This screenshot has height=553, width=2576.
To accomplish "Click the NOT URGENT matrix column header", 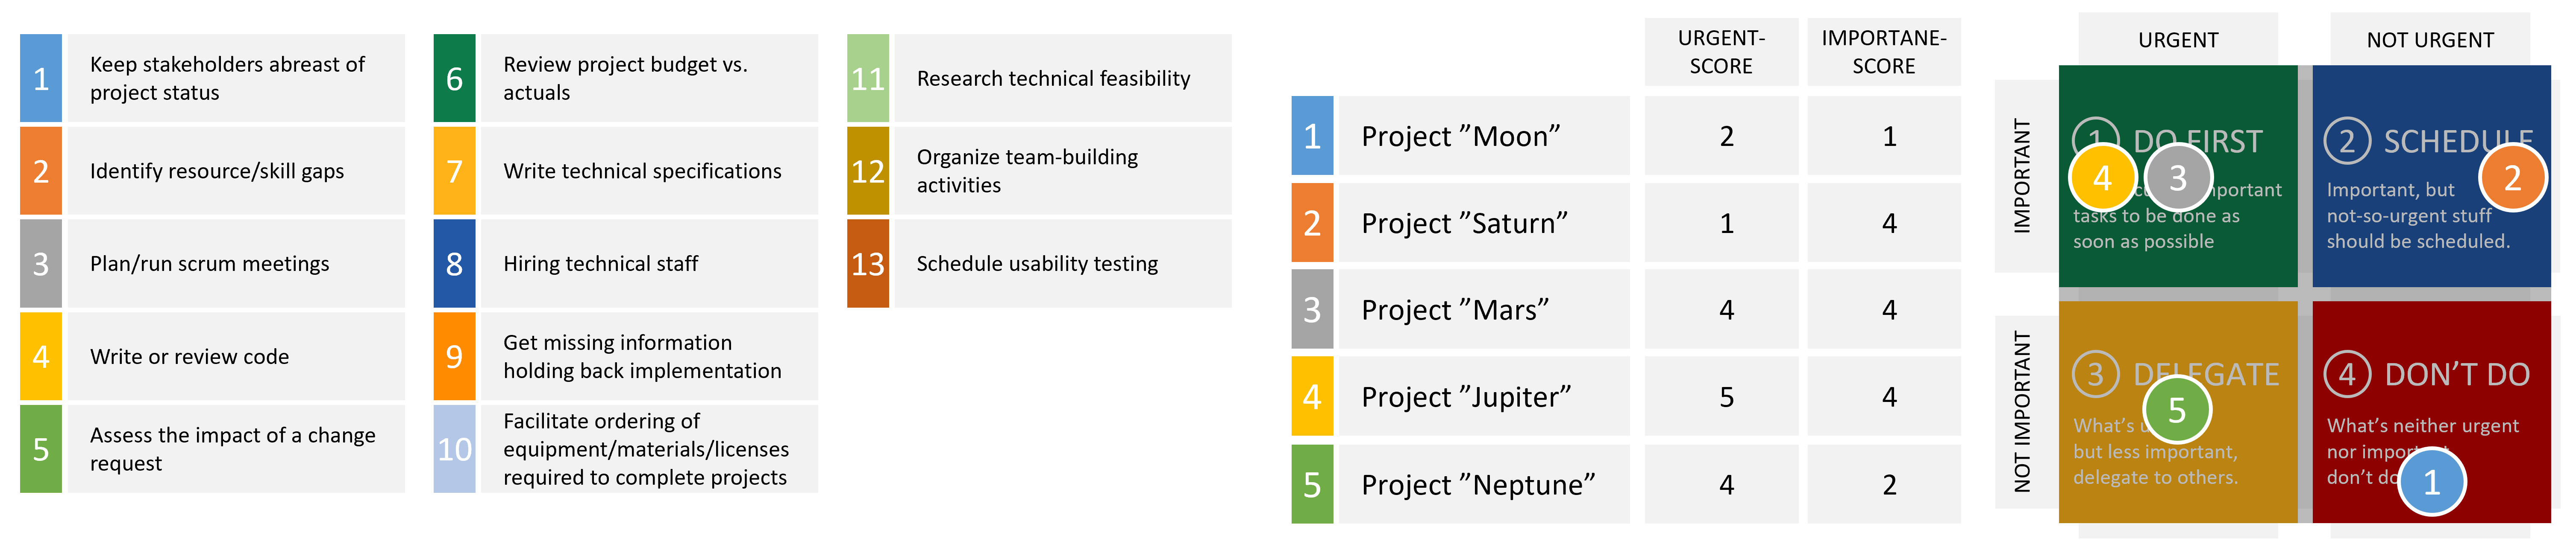I will 2429,40.
